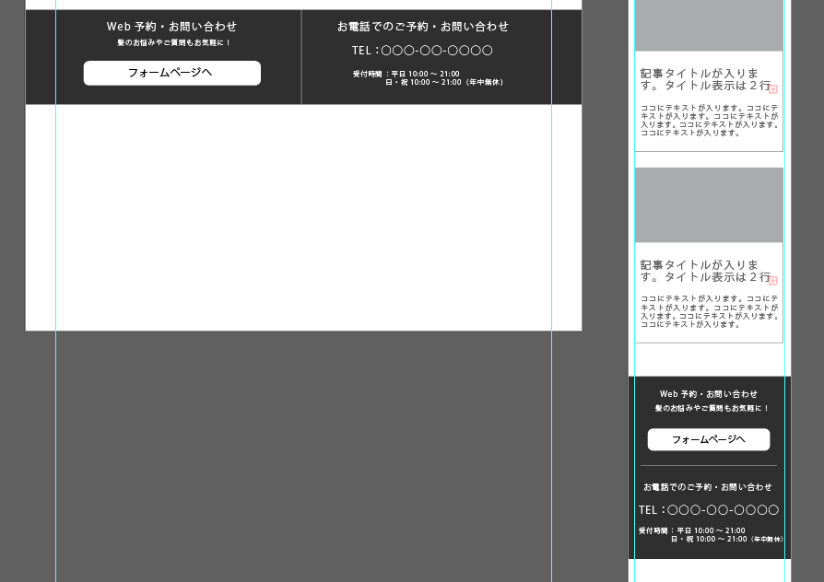Click the red text-overflow icon on the second article card
824x582 pixels.
(773, 281)
